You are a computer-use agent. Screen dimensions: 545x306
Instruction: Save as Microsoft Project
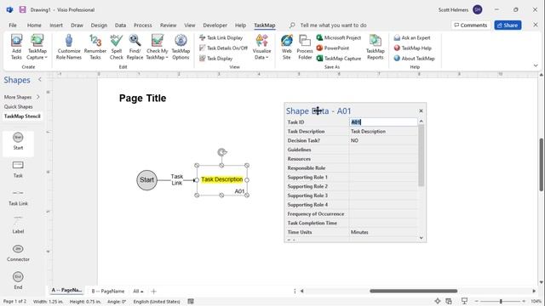pyautogui.click(x=339, y=37)
